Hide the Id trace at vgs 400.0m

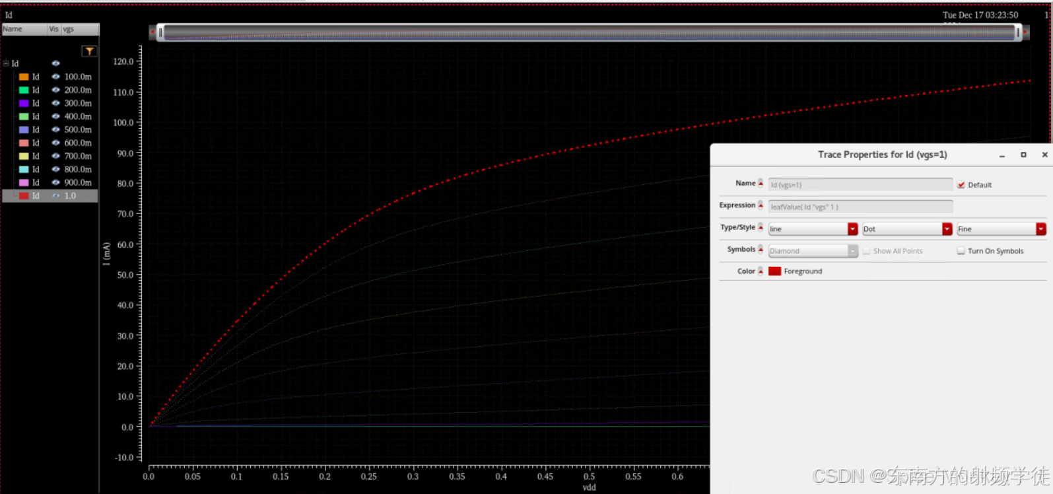(56, 116)
